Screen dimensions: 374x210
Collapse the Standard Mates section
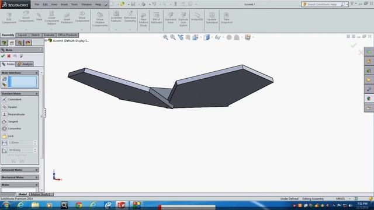(36, 93)
